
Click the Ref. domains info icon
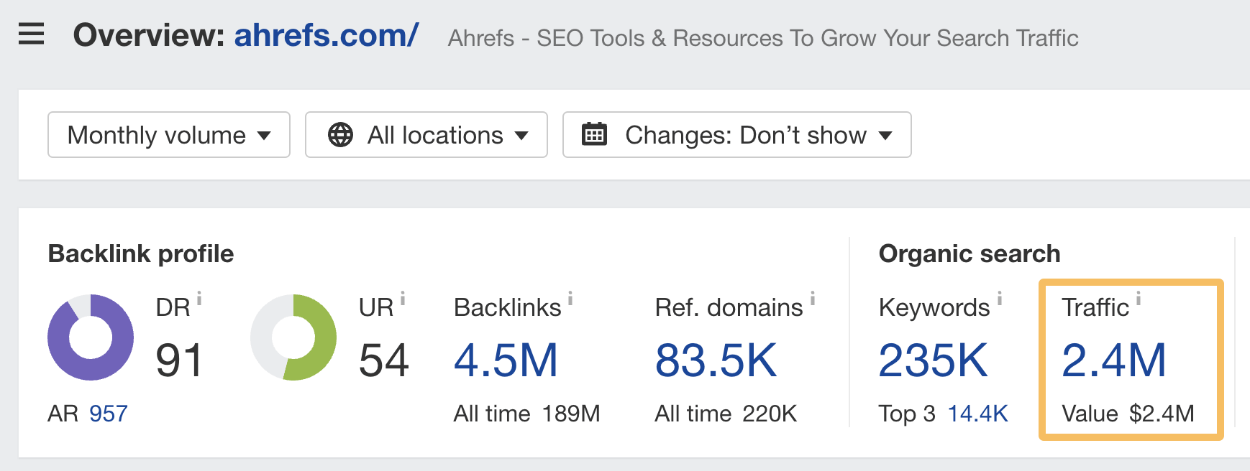coord(813,298)
